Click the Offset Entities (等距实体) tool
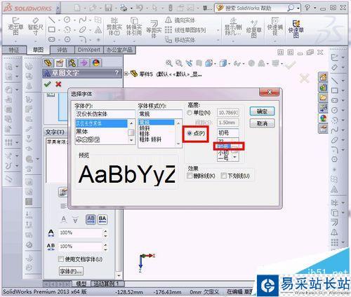The image size is (351, 297). click(154, 29)
